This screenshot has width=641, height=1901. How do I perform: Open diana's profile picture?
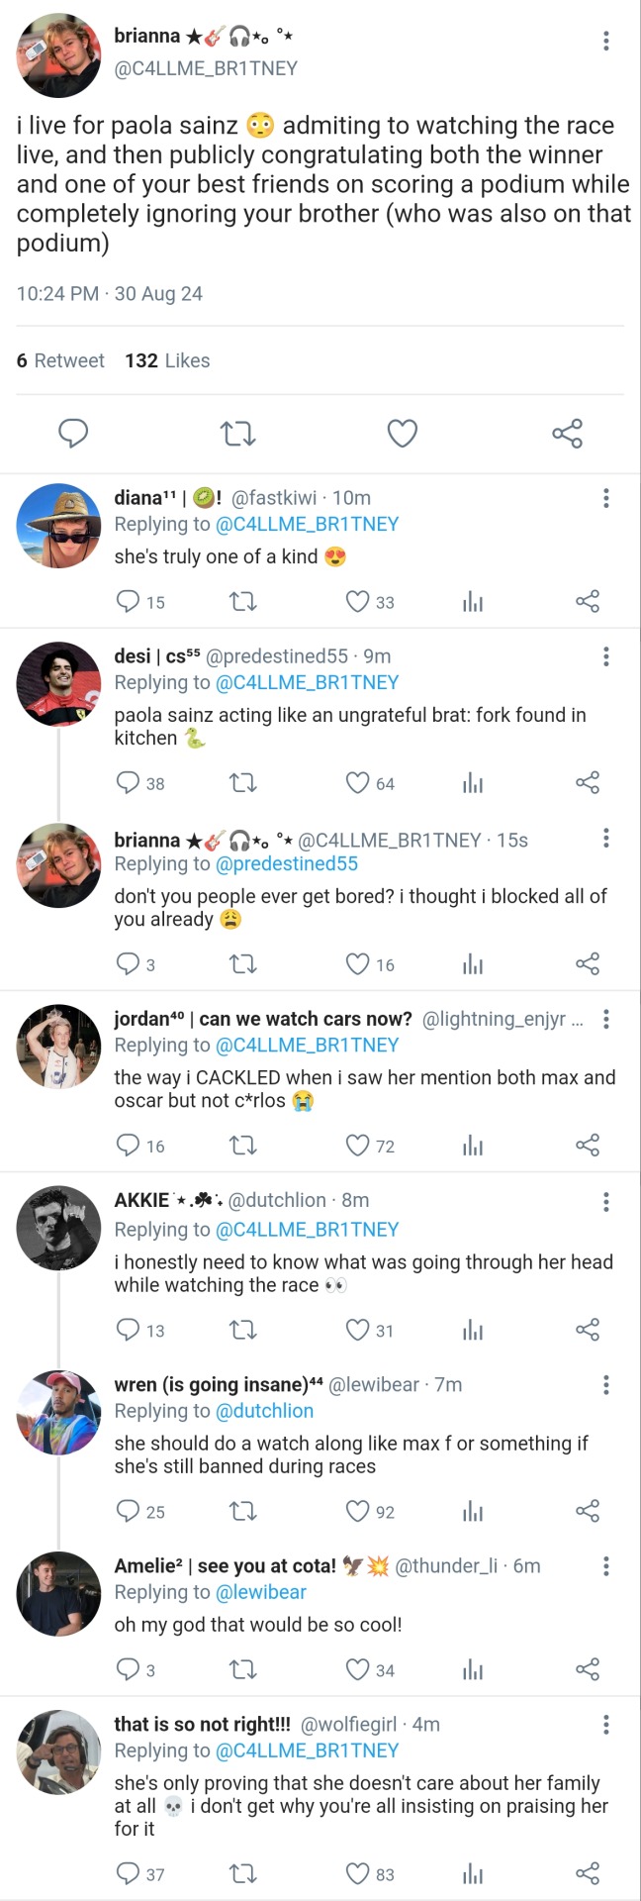pos(58,526)
